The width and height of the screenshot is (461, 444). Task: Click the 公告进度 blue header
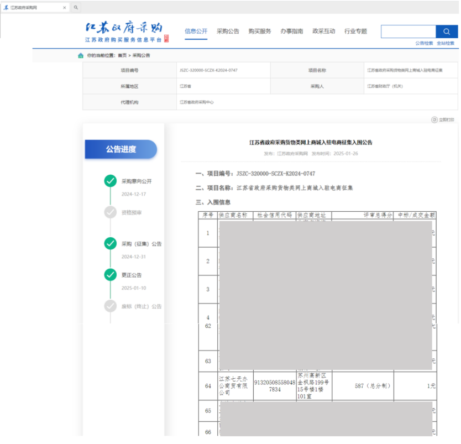point(121,149)
